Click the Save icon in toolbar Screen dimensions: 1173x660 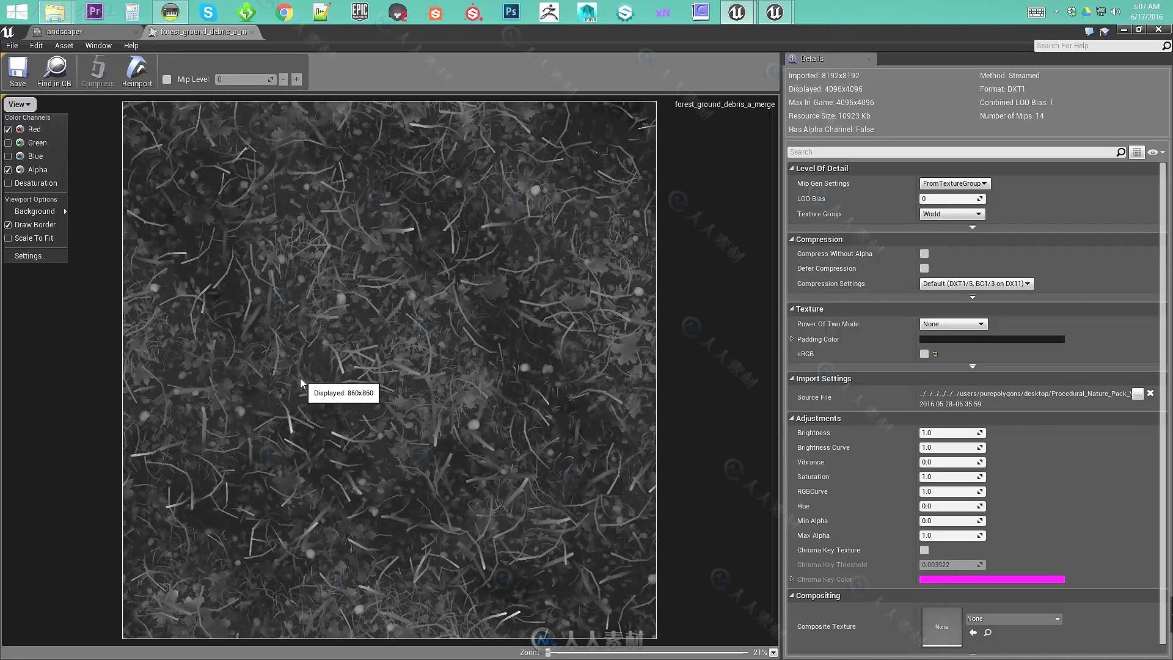coord(18,73)
